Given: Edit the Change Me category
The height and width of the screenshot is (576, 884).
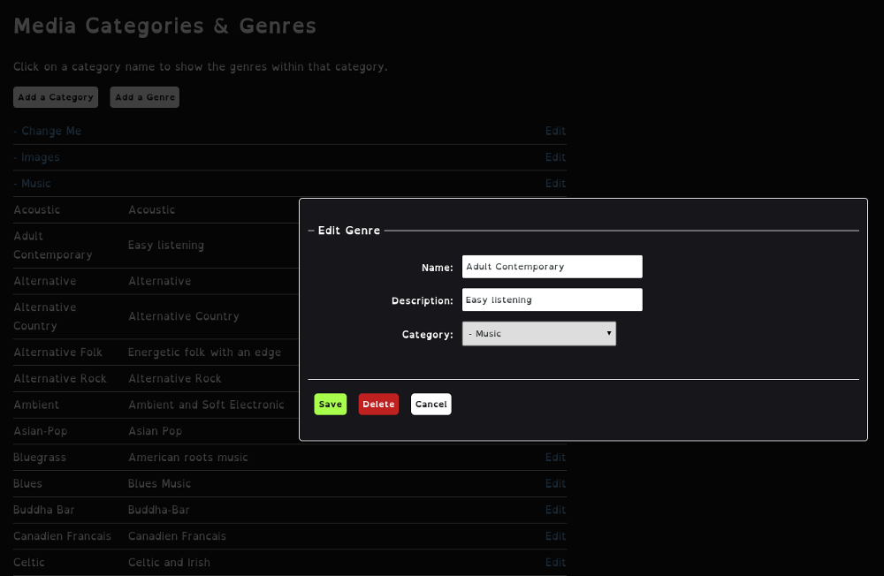Looking at the screenshot, I should tap(555, 131).
